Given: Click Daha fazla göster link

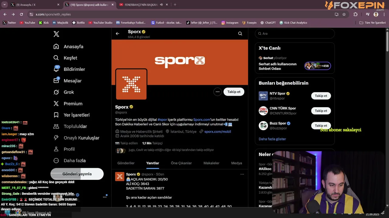Looking at the screenshot, I should 272,139.
